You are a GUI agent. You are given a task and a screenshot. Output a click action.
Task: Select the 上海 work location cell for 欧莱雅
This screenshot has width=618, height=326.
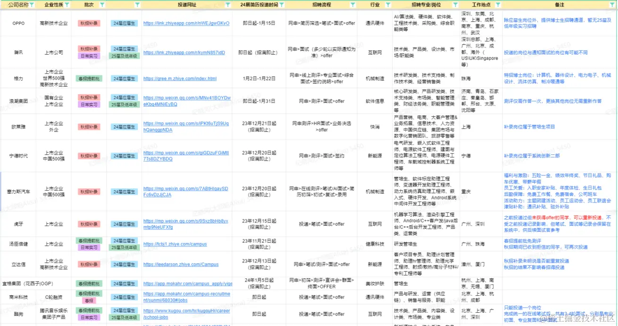(481, 126)
